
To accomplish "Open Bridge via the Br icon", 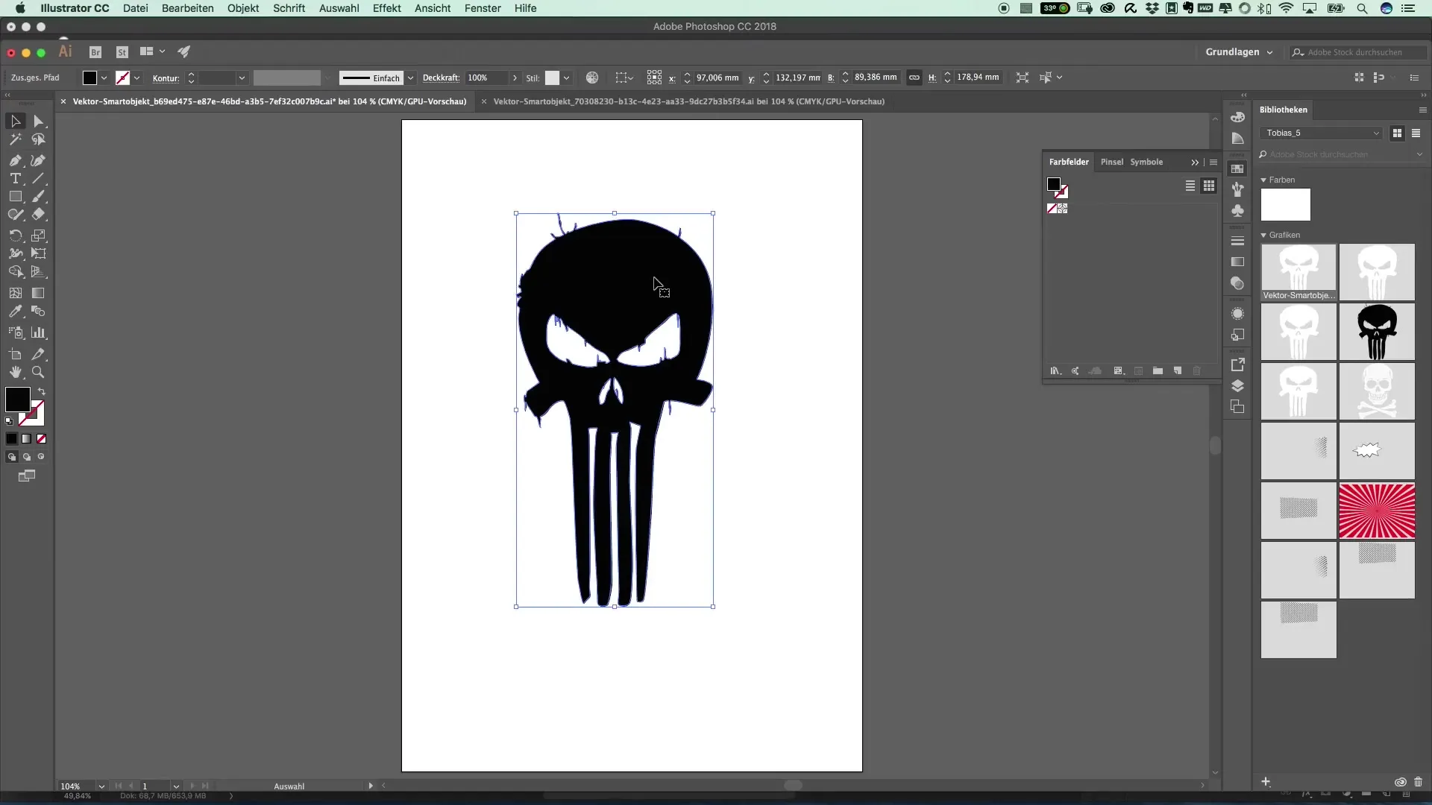I will (x=95, y=52).
